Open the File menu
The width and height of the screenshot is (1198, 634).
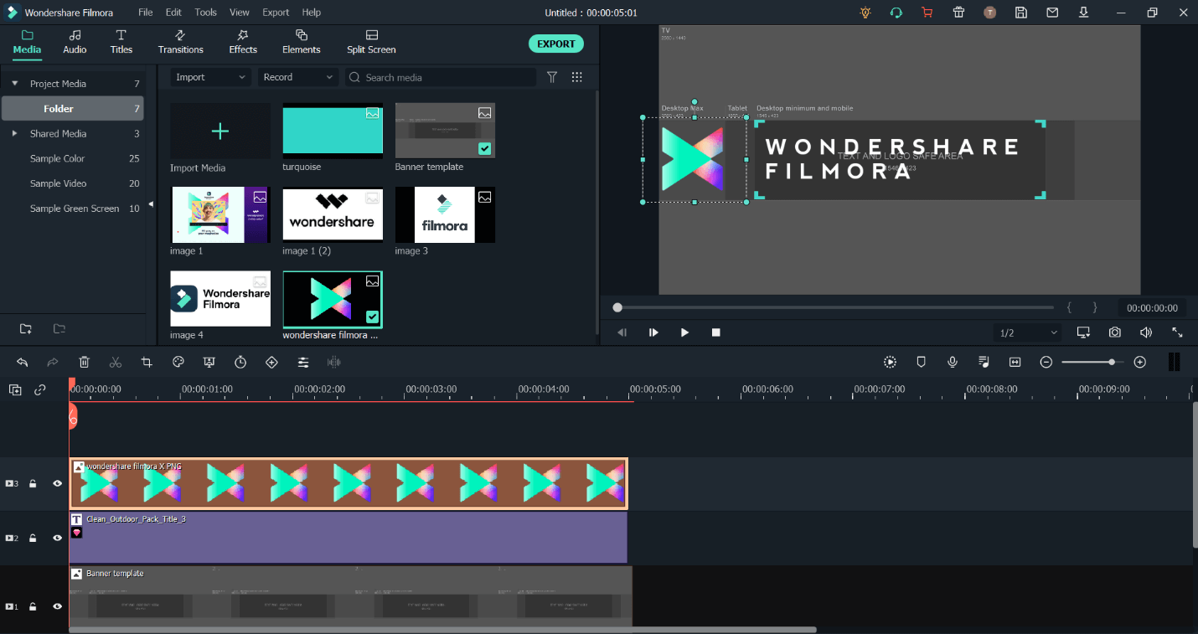click(146, 13)
